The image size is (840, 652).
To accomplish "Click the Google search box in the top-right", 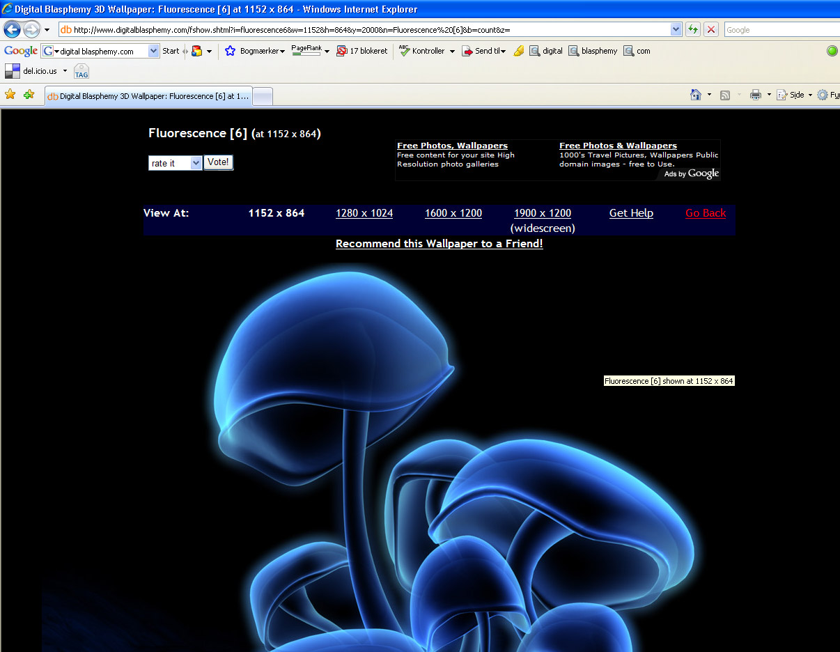I will click(781, 30).
